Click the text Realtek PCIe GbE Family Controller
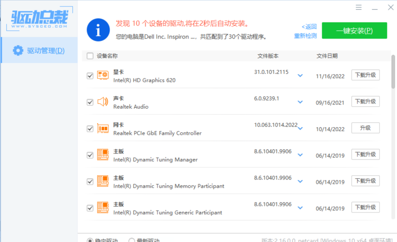The image size is (397, 242). 157,133
